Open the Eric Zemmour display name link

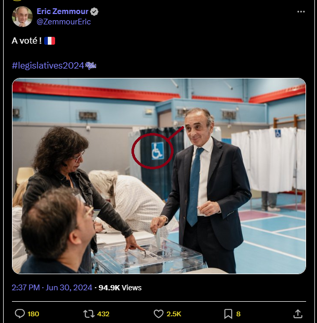click(62, 11)
